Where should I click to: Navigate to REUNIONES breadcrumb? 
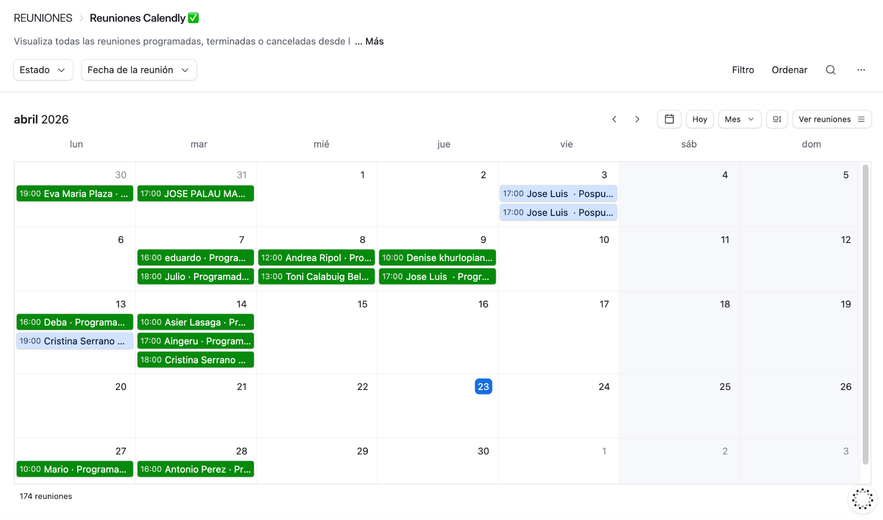tap(43, 18)
